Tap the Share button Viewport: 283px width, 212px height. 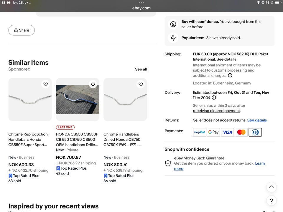point(22,30)
